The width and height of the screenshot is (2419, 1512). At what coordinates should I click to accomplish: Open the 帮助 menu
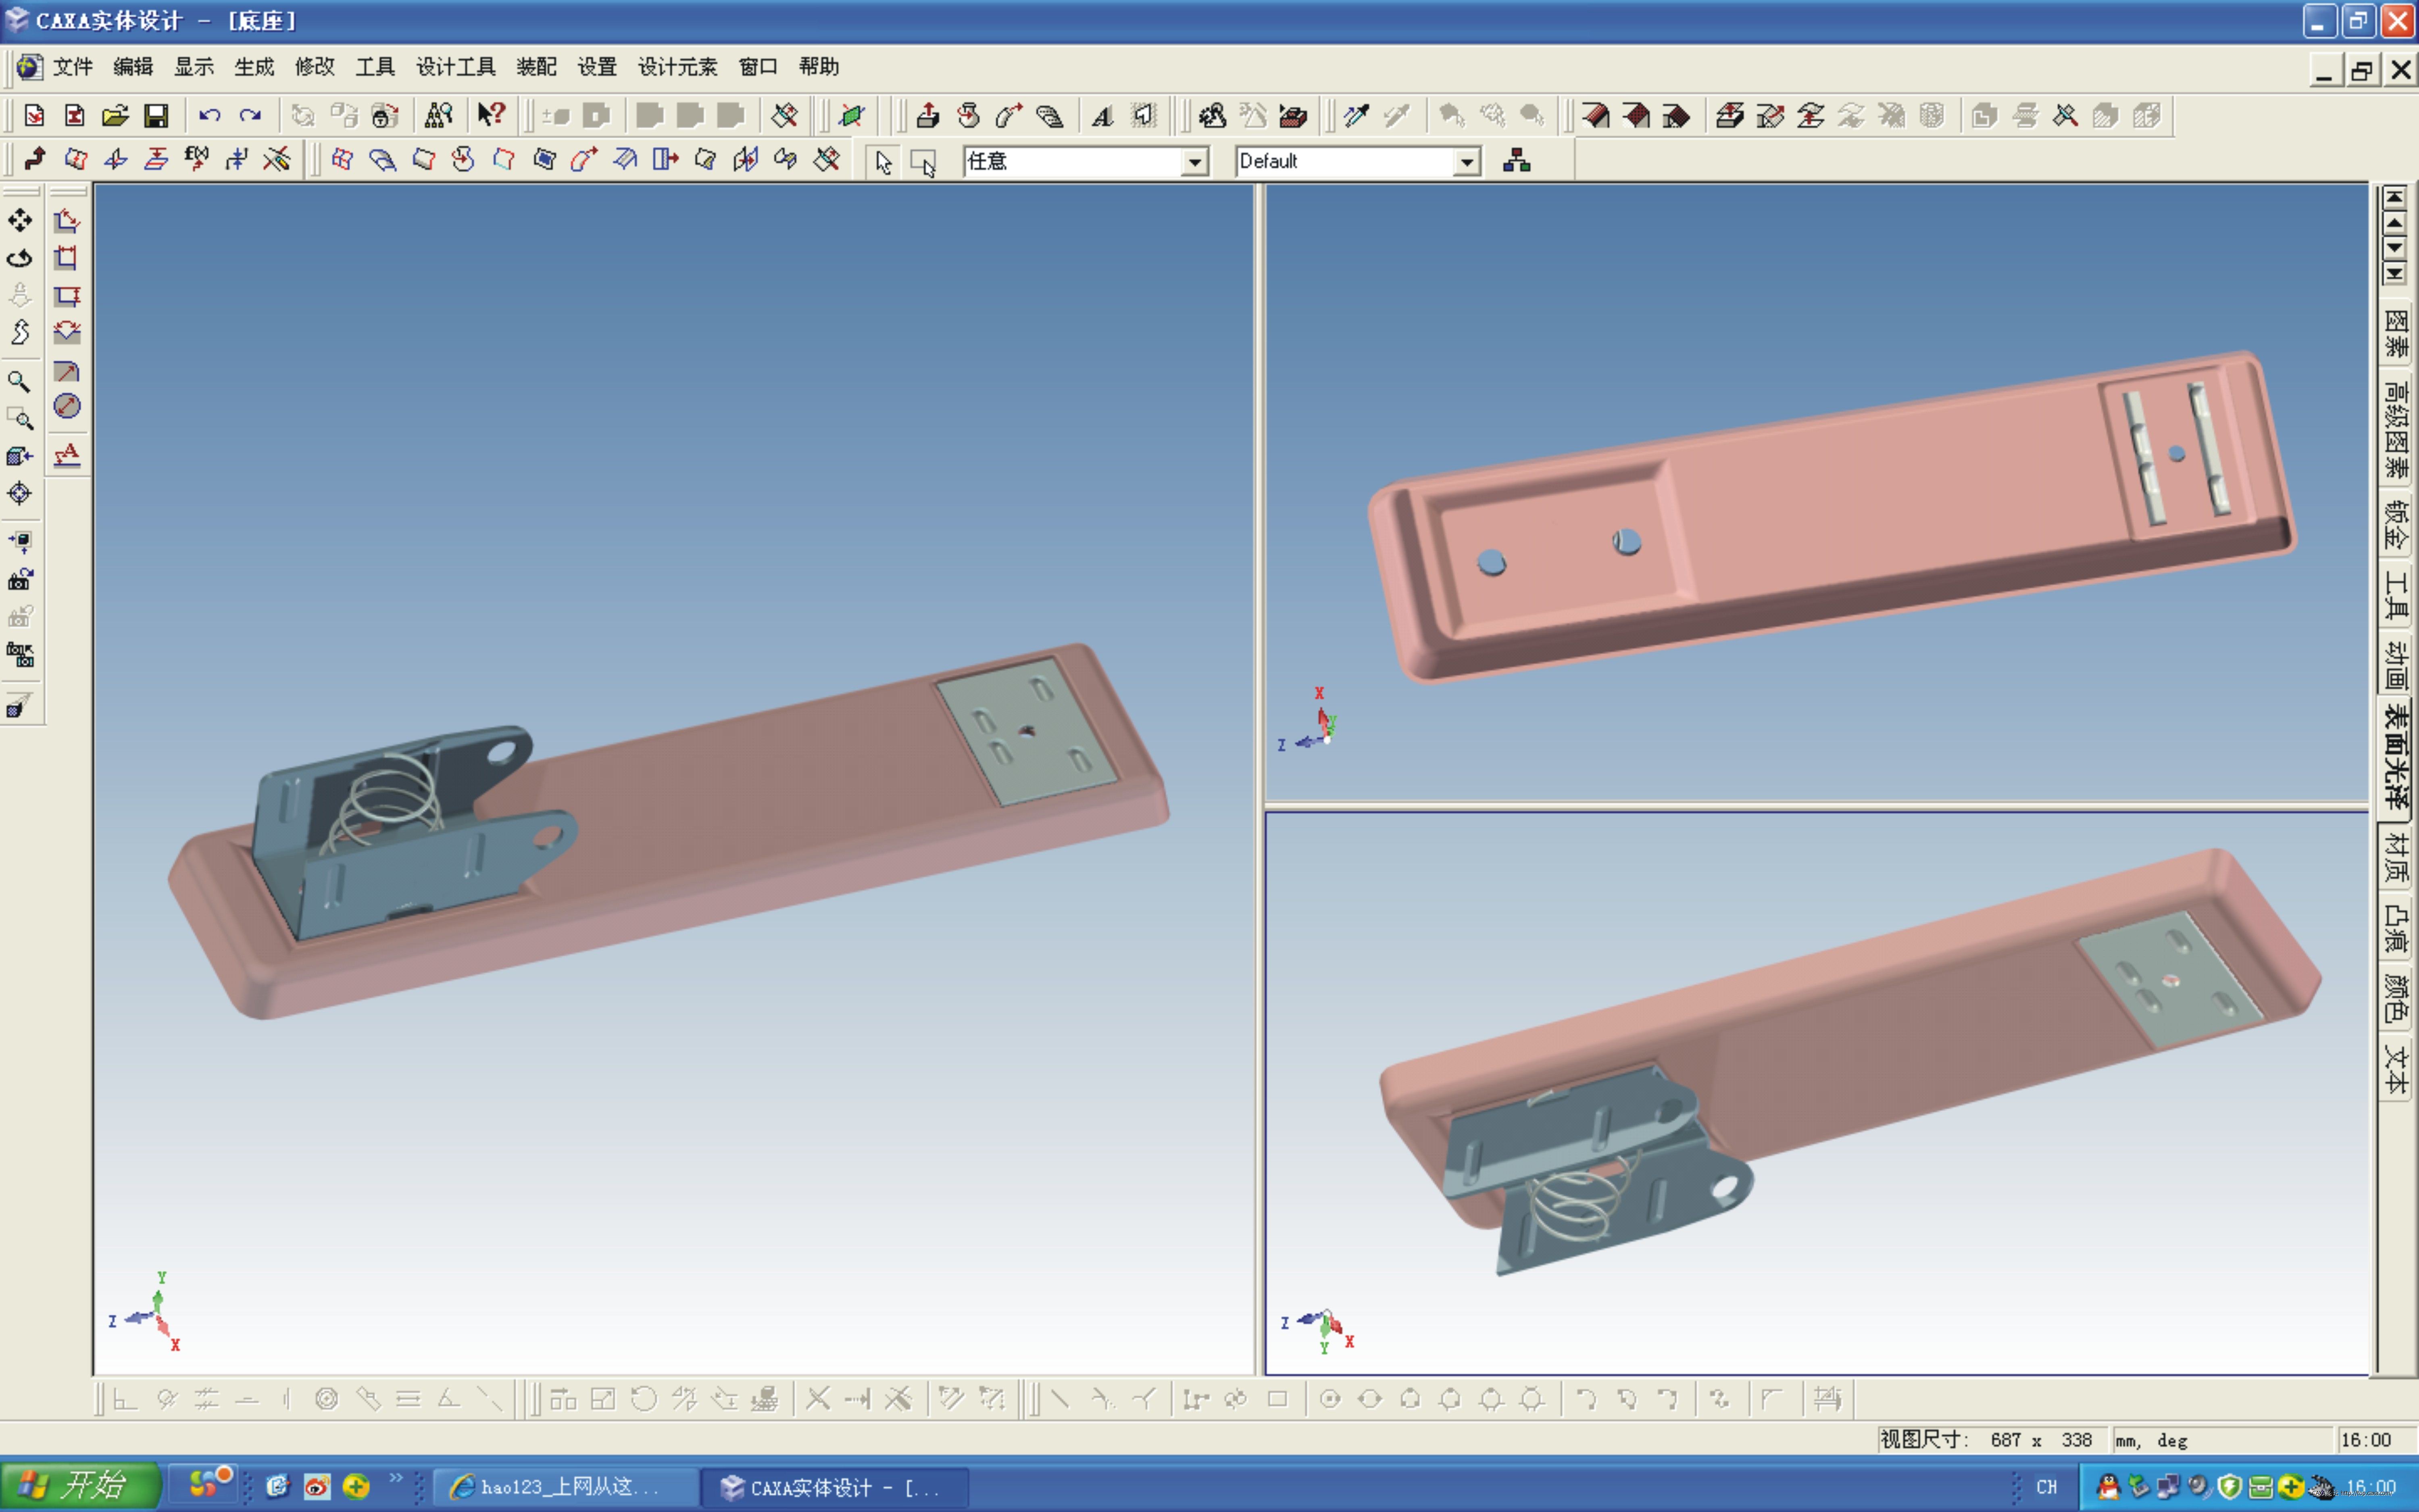click(x=819, y=67)
